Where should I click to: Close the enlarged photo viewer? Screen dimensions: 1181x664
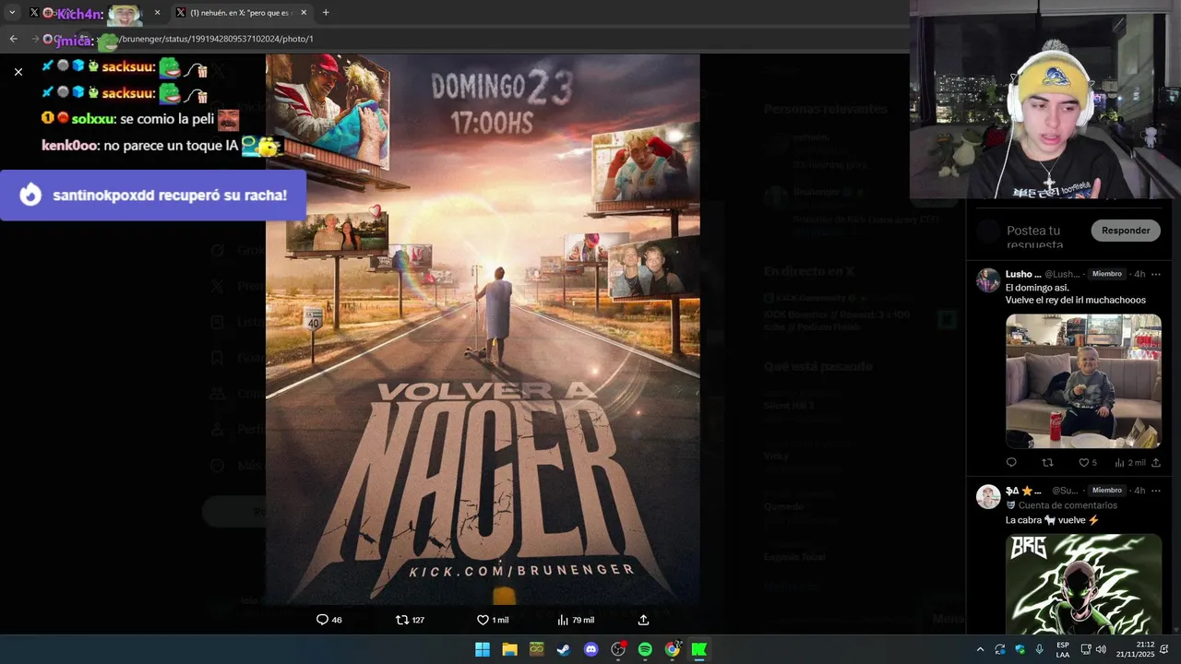(18, 71)
